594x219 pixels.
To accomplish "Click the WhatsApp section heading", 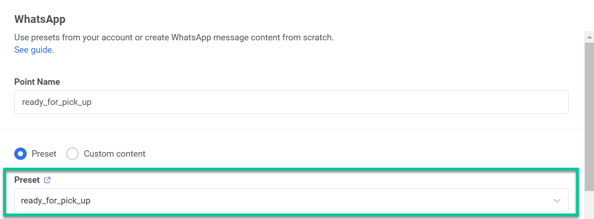I will tap(40, 19).
